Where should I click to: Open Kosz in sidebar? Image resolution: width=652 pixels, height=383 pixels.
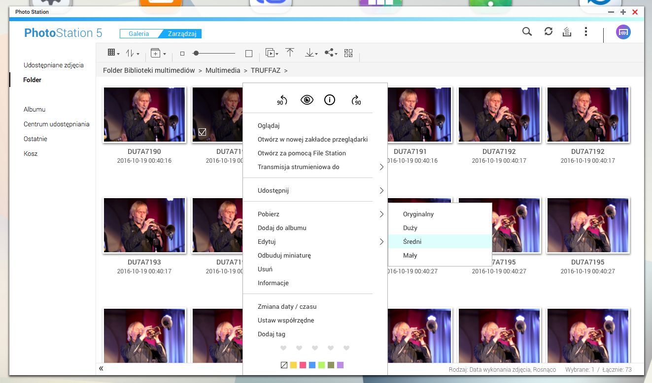[31, 153]
